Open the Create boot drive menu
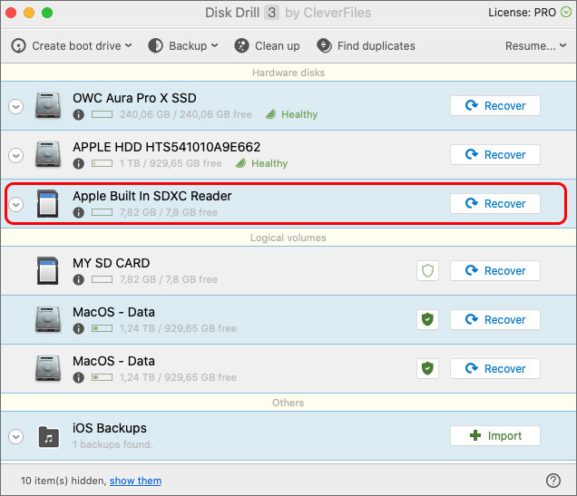 (72, 46)
